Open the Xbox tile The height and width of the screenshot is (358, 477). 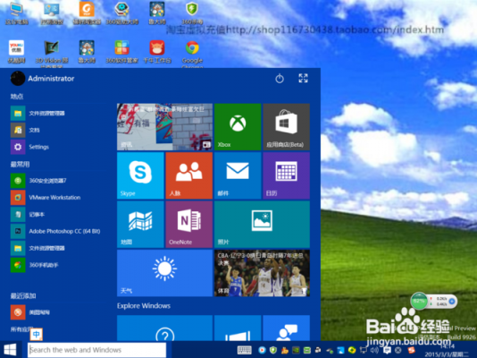(238, 127)
